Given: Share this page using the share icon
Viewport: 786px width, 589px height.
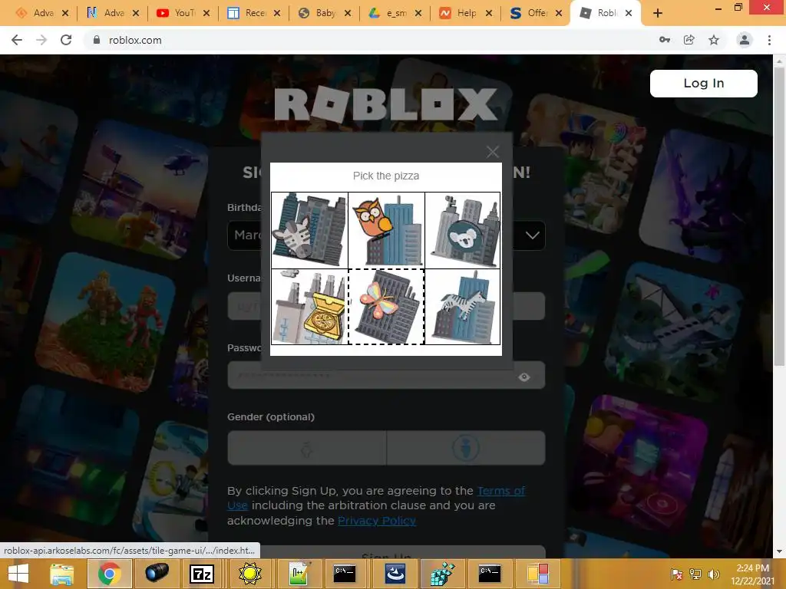Looking at the screenshot, I should coord(689,40).
